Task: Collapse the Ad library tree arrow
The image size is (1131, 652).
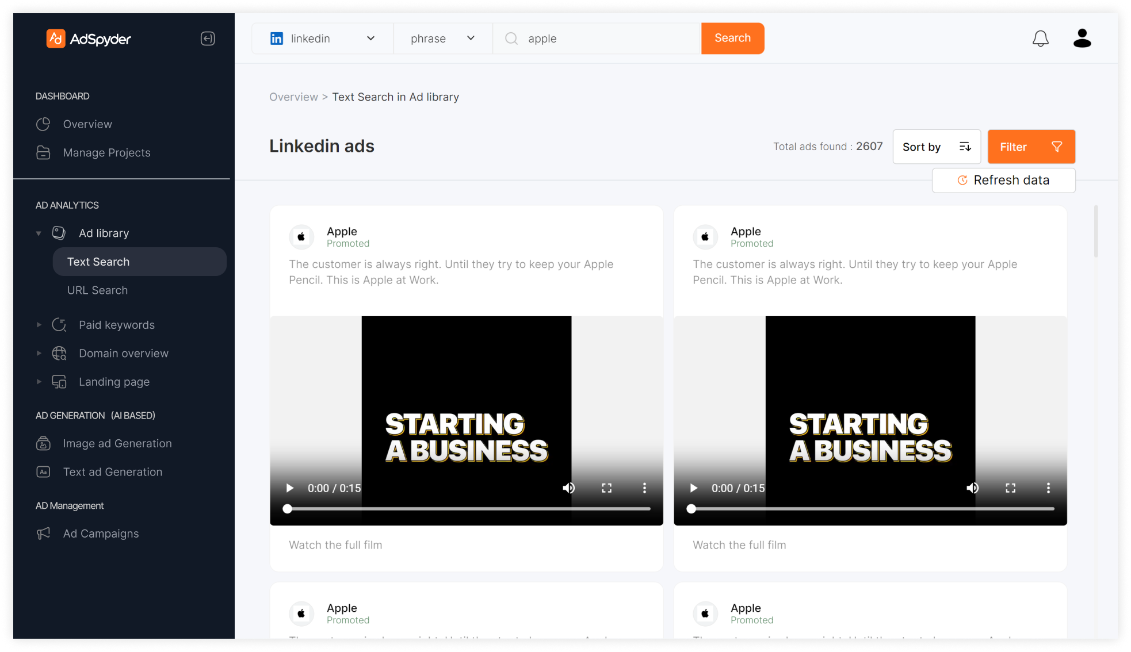Action: [x=39, y=233]
